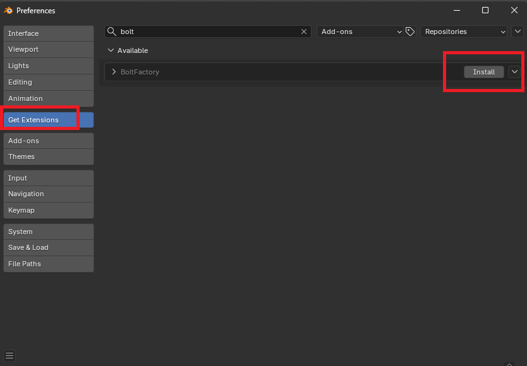This screenshot has width=527, height=366.
Task: Switch to the Add-ons section
Action: click(x=48, y=141)
